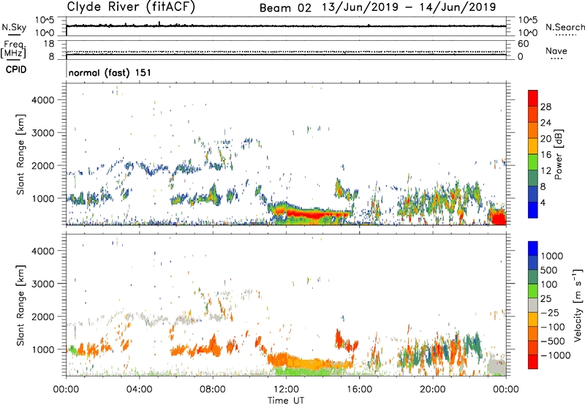Click the dotted line sample under 'Nave'
Image resolution: width=585 pixels, height=405 pixels.
[x=557, y=58]
